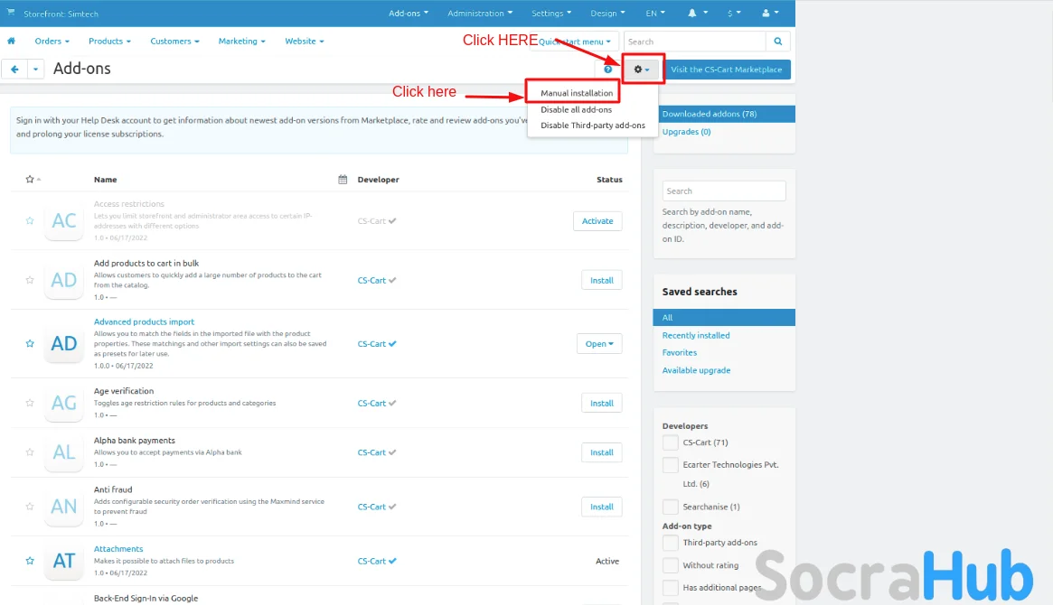This screenshot has width=1053, height=605.
Task: Click the AG Age verification logo
Action: (64, 403)
